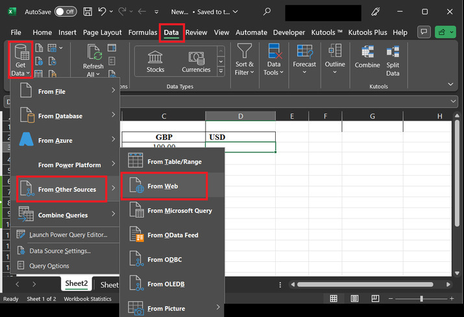Open the Page Layout tab
Viewport: 464px width, 317px height.
[x=103, y=32]
